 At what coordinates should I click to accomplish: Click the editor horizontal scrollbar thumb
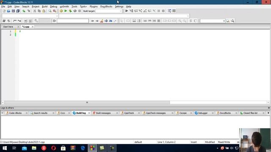pos(87,102)
